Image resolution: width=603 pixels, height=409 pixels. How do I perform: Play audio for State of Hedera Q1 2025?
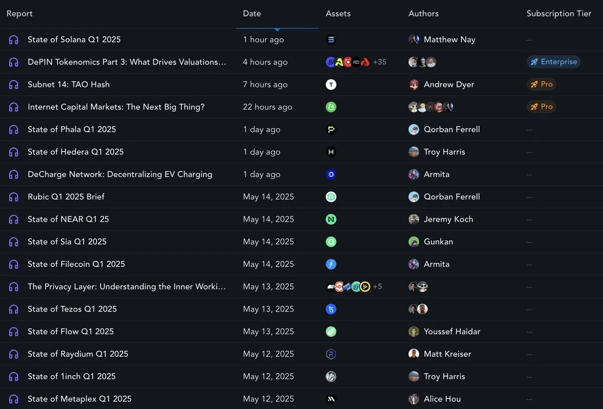coord(14,152)
